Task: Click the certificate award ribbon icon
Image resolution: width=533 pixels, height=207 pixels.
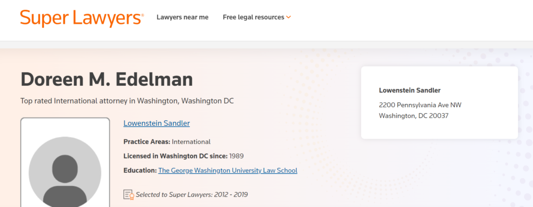Action: 129,195
